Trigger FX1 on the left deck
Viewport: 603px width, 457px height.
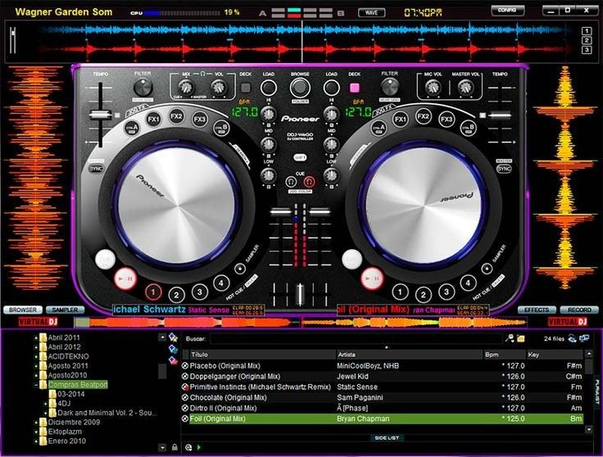coord(153,119)
